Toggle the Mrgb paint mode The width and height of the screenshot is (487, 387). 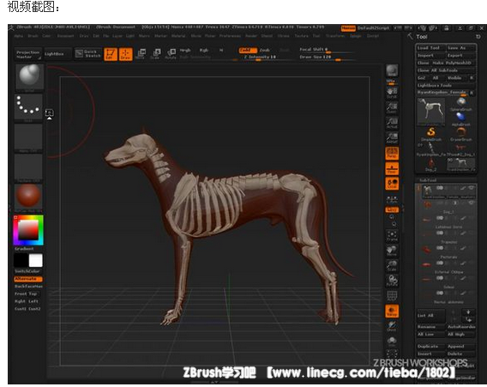(x=185, y=51)
